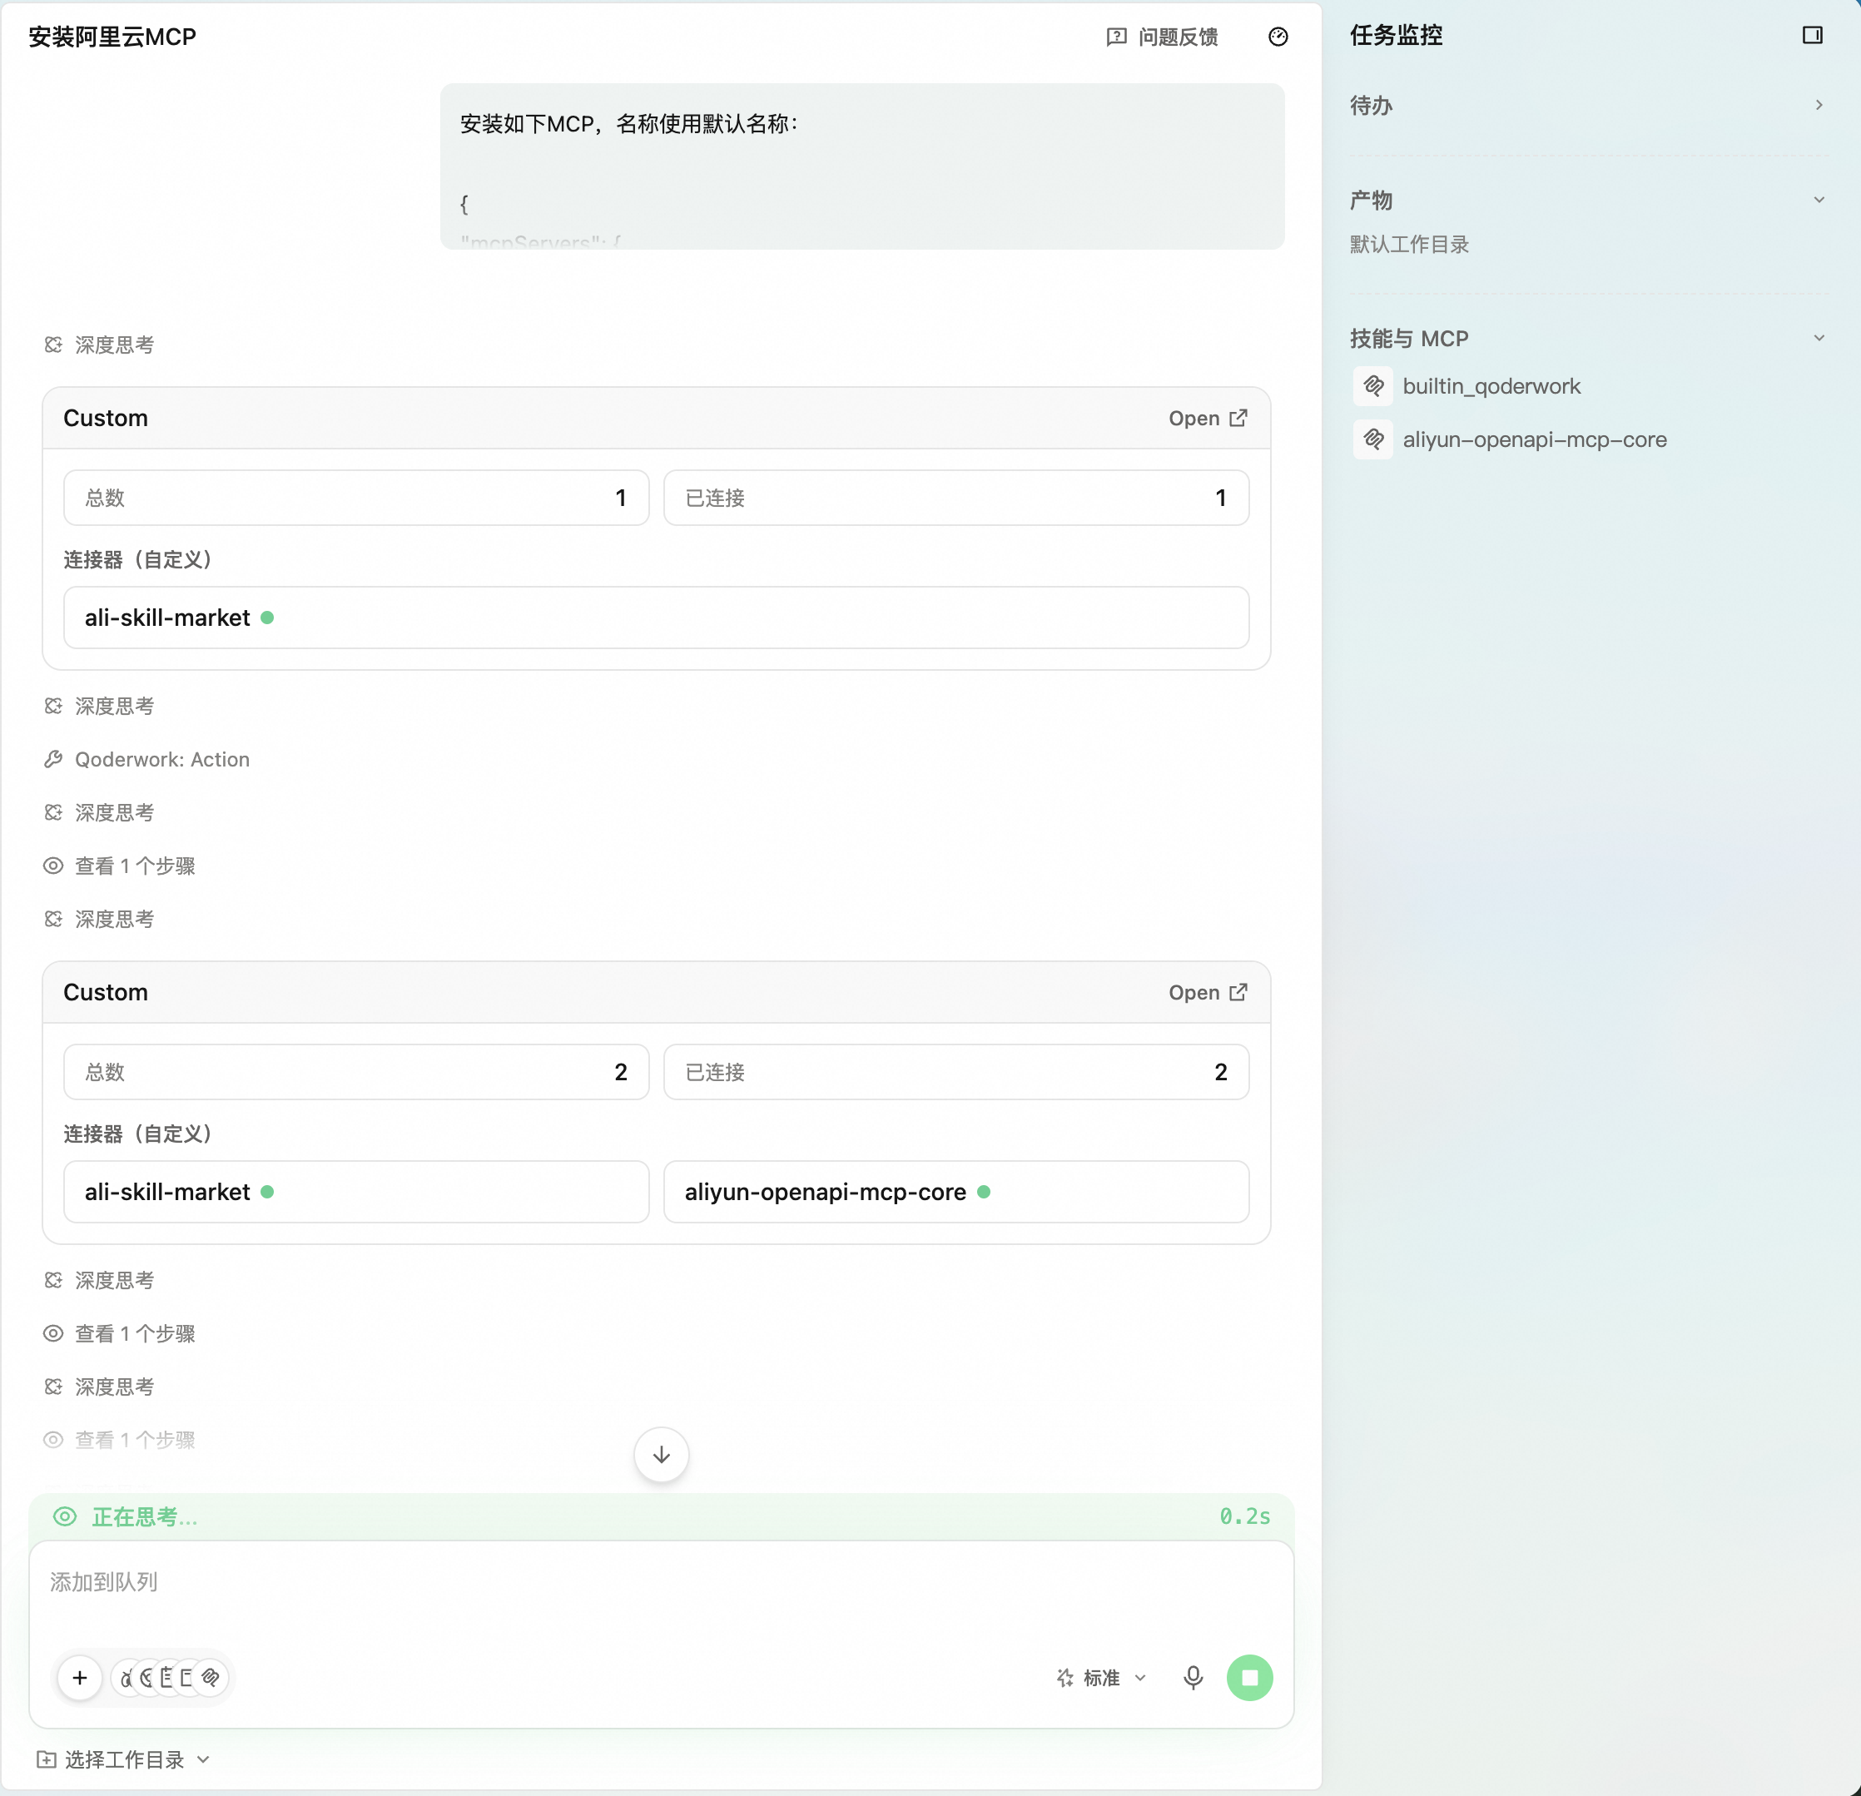
Task: Stop generation with the green stop button
Action: 1249,1679
